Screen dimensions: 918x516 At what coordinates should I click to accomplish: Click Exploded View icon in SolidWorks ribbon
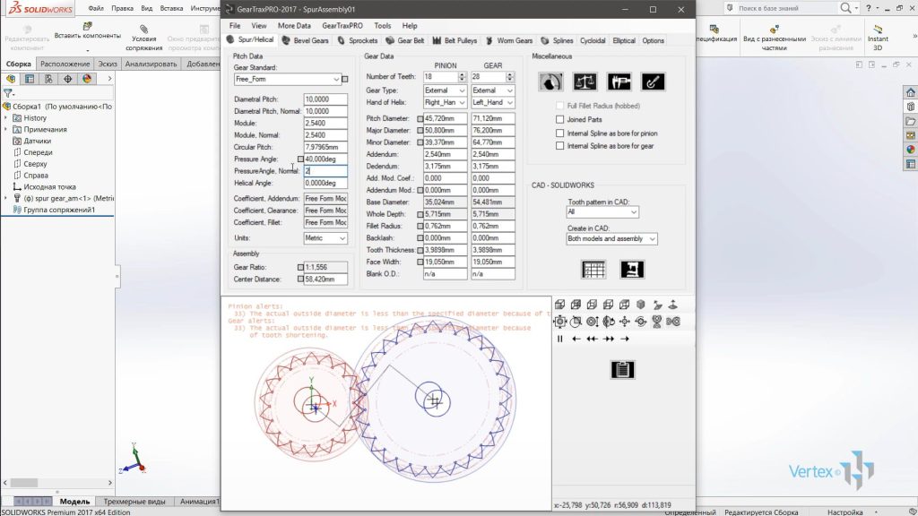pyautogui.click(x=774, y=29)
